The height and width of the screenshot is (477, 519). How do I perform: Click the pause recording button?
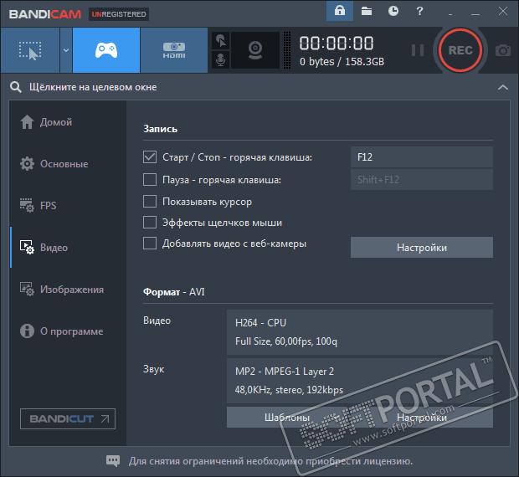pos(418,50)
